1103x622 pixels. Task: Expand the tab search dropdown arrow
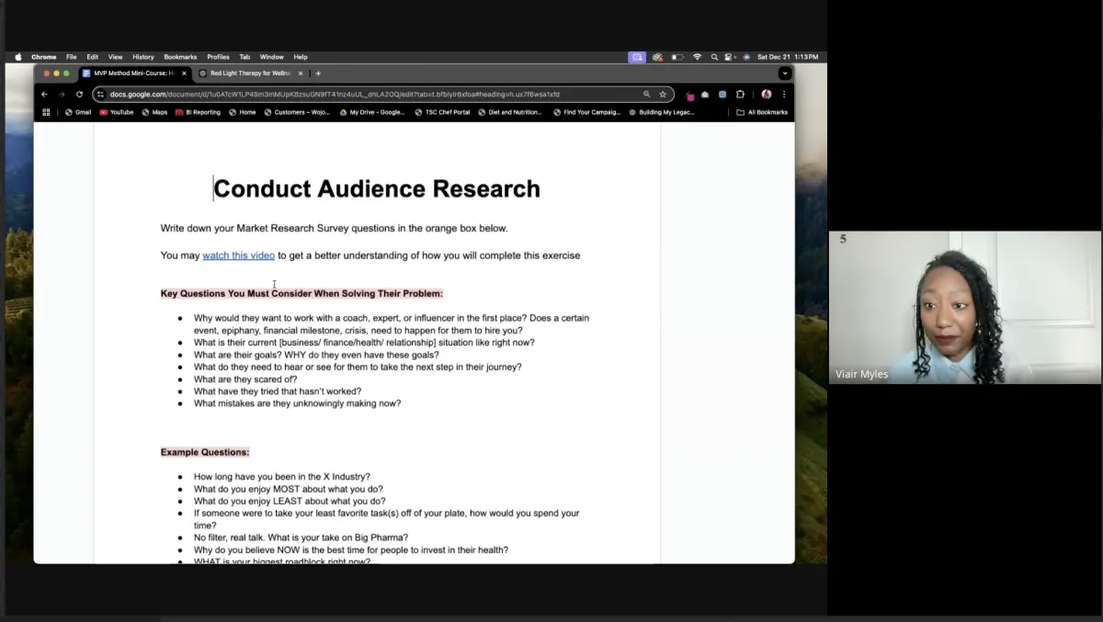point(784,74)
